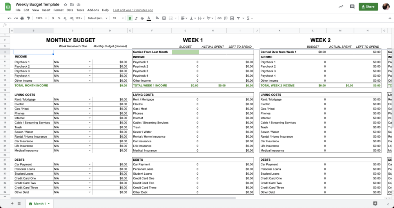394x208 pixels.
Task: Print the spreadsheet with the printer icon
Action: click(x=22, y=18)
